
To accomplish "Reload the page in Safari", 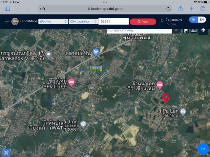I will pyautogui.click(x=168, y=9).
